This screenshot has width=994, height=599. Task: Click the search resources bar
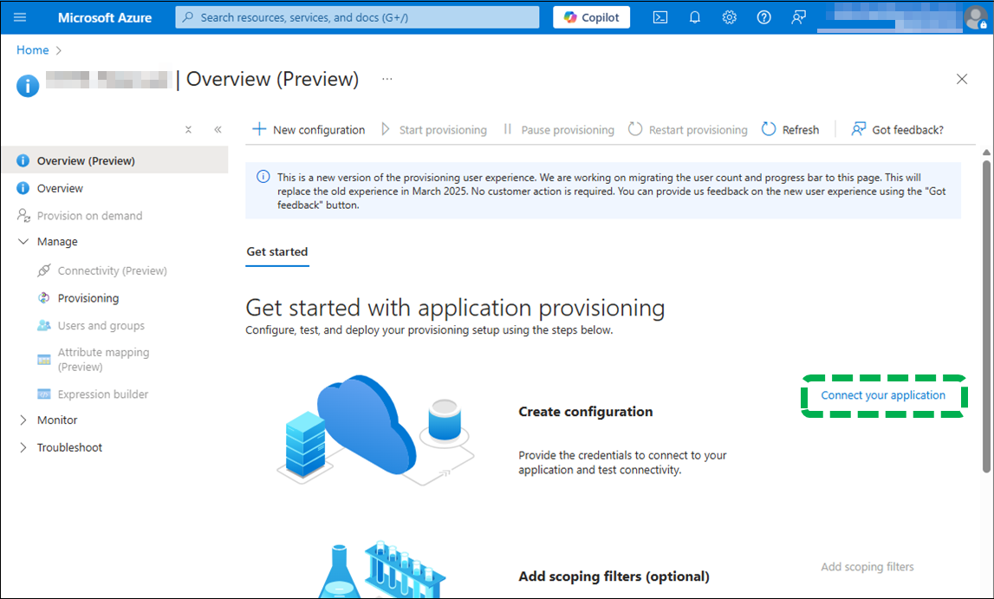[x=357, y=16]
